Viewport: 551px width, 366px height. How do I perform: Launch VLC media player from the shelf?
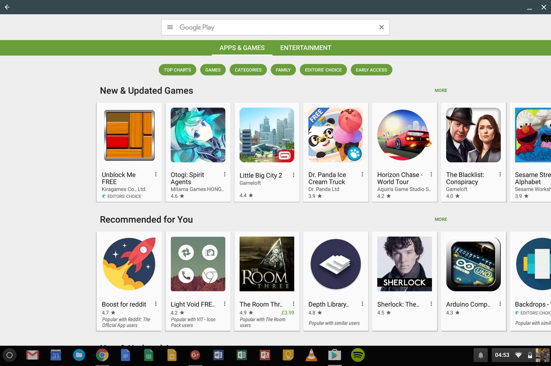click(311, 355)
